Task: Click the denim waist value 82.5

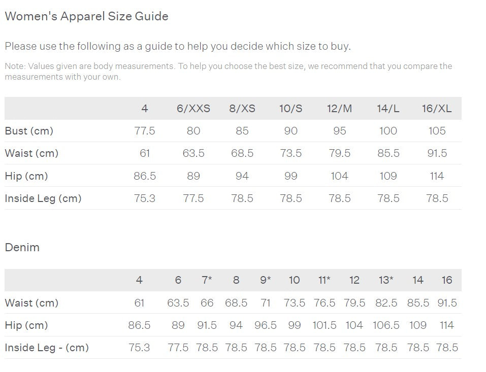Action: pos(386,303)
